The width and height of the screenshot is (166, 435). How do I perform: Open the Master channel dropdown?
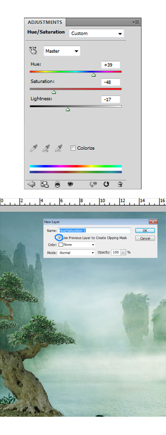point(62,51)
